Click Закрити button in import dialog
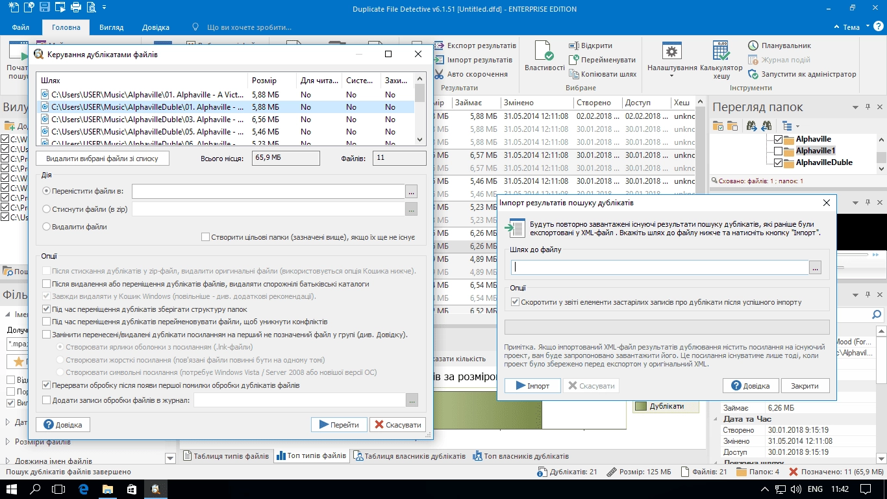Screen dimensions: 887x499 [x=805, y=385]
